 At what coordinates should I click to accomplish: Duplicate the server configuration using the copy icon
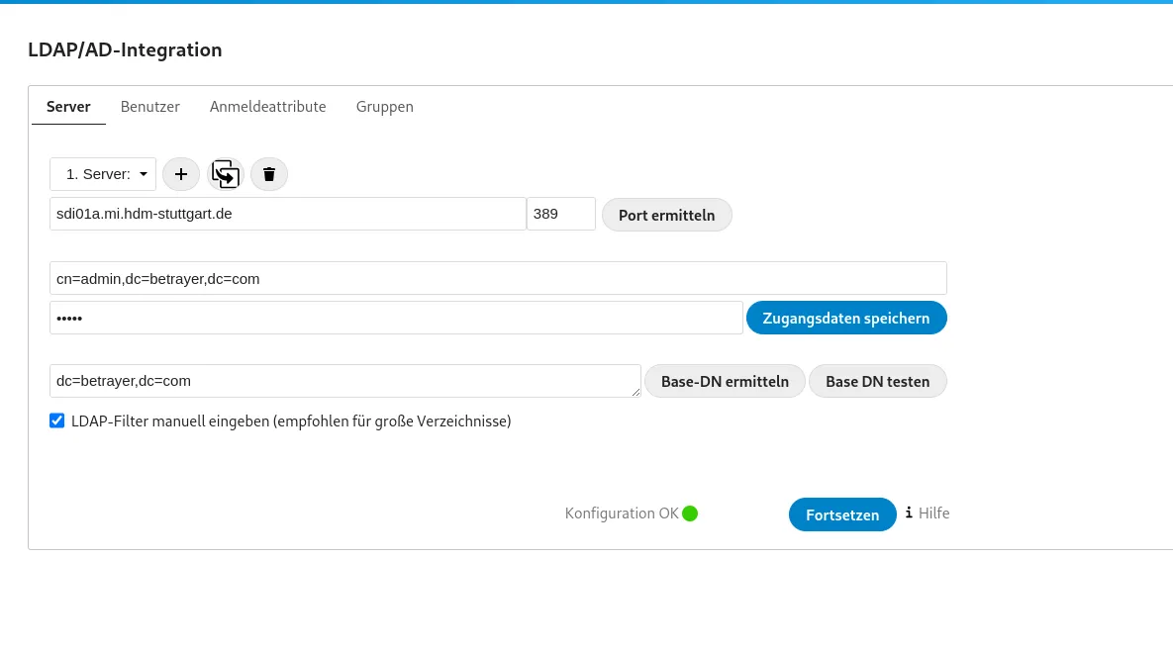pyautogui.click(x=225, y=174)
